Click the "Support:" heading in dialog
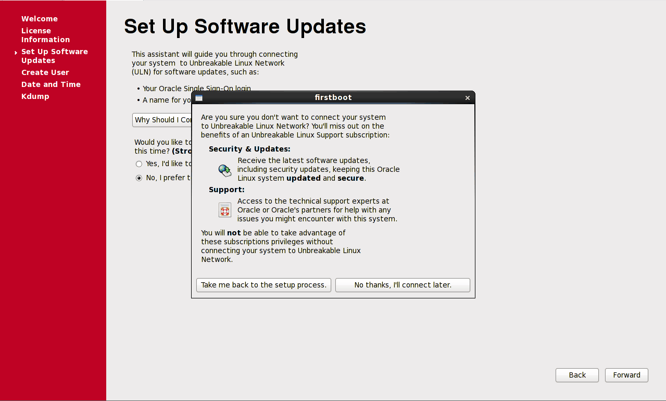This screenshot has height=401, width=666. coord(227,190)
